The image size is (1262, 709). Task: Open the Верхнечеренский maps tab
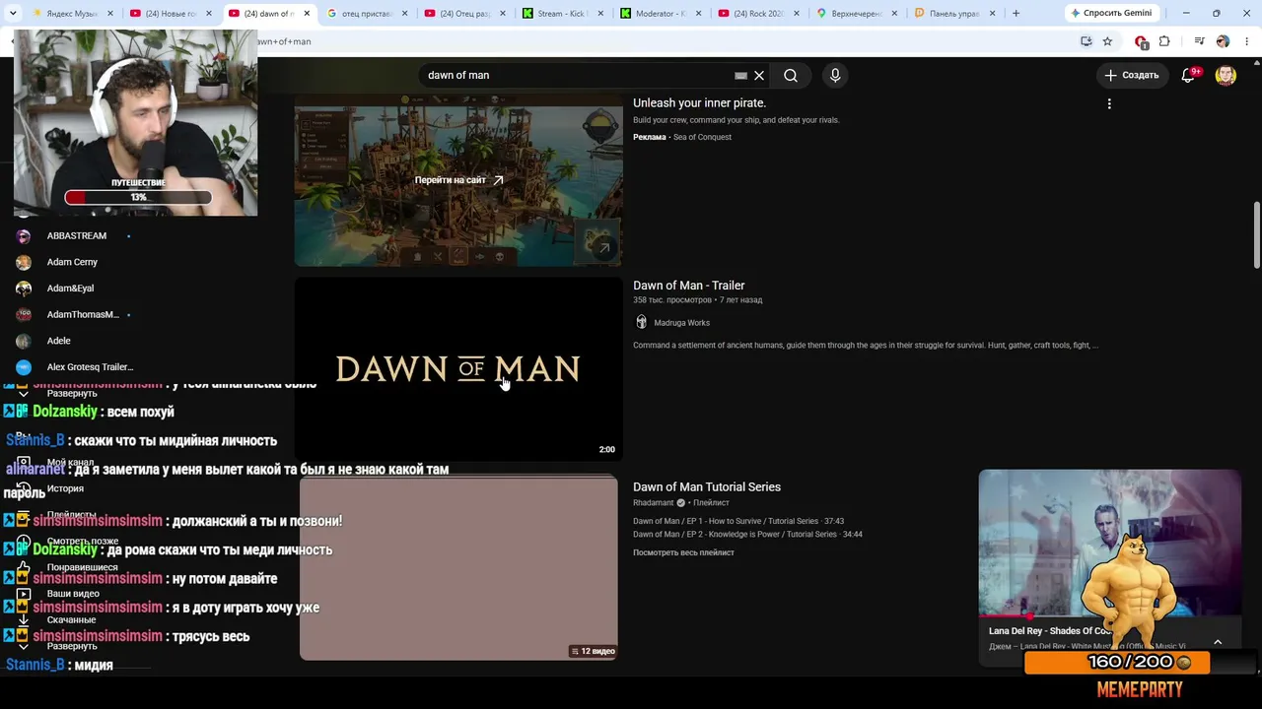pos(856,14)
